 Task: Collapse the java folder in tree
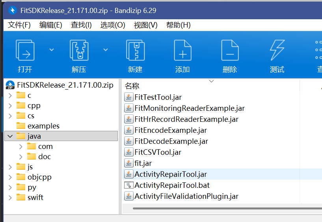pyautogui.click(x=10, y=136)
